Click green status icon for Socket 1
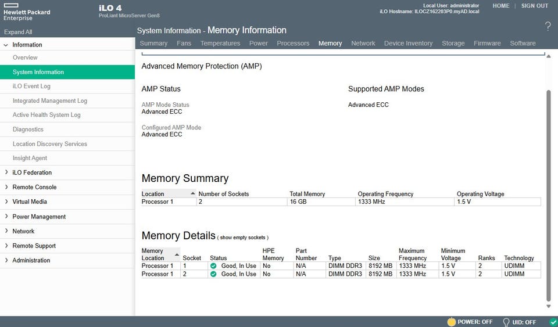This screenshot has width=558, height=327. (x=213, y=266)
